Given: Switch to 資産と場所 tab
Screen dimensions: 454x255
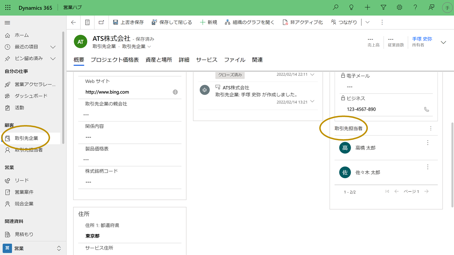Looking at the screenshot, I should tap(159, 60).
